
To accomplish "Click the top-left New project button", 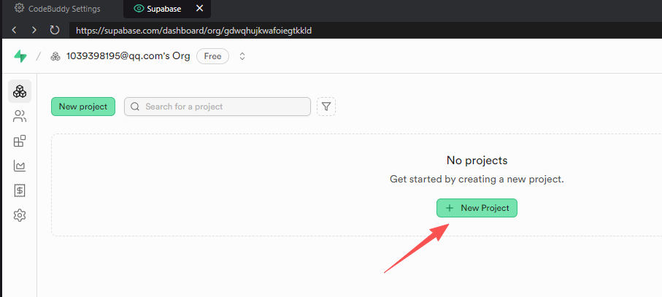I will point(83,107).
